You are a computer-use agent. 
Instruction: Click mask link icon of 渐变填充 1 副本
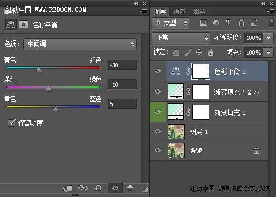(x=188, y=91)
